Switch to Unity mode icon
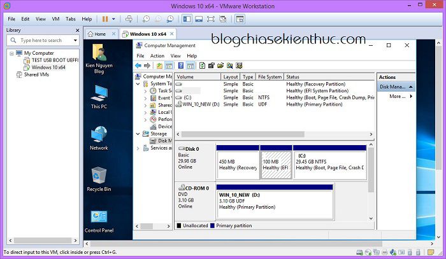This screenshot has width=446, height=259. point(223,19)
